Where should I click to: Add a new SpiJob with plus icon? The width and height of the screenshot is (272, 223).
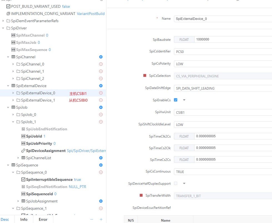pos(101,107)
